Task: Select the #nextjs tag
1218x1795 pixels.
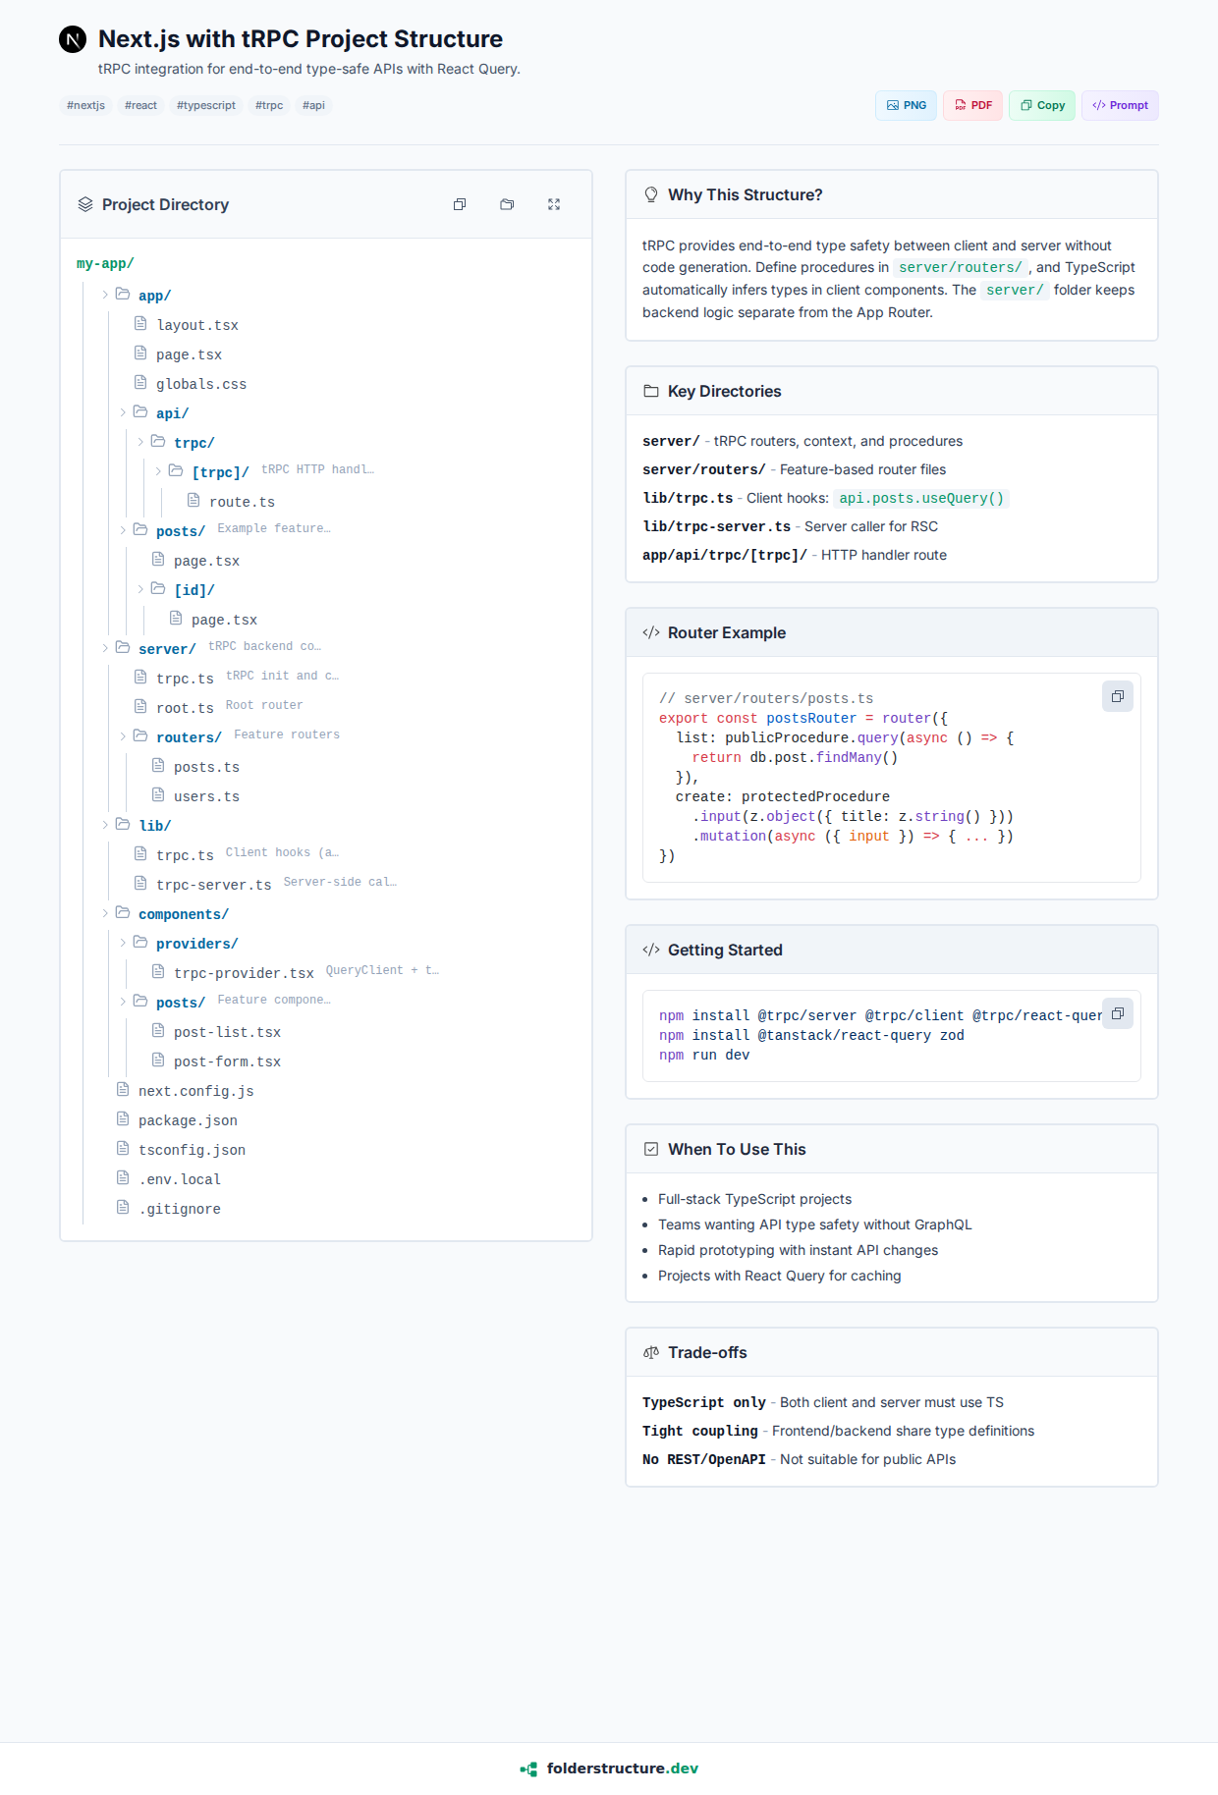Action: tap(85, 105)
